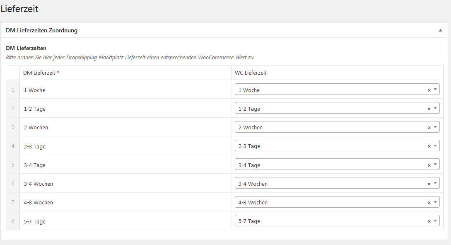The image size is (451, 245).
Task: Expand the 3-4 Wochen dropdown arrow
Action: pyautogui.click(x=435, y=183)
